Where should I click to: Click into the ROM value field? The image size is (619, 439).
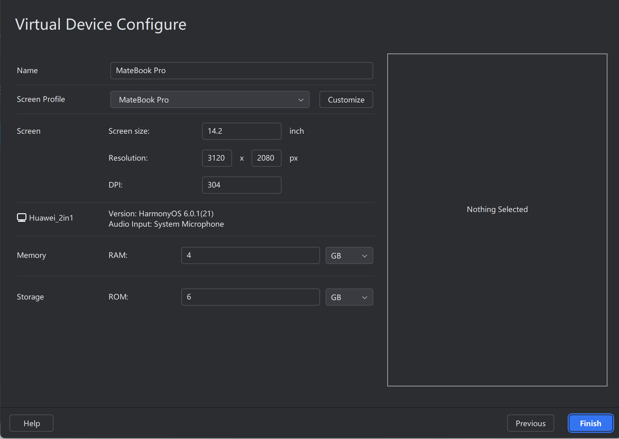click(x=250, y=297)
